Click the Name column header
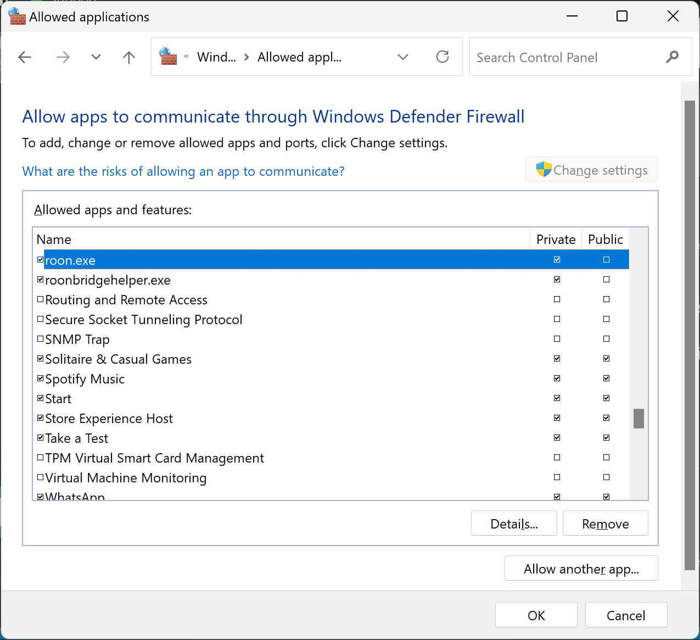The width and height of the screenshot is (700, 640). click(x=281, y=240)
